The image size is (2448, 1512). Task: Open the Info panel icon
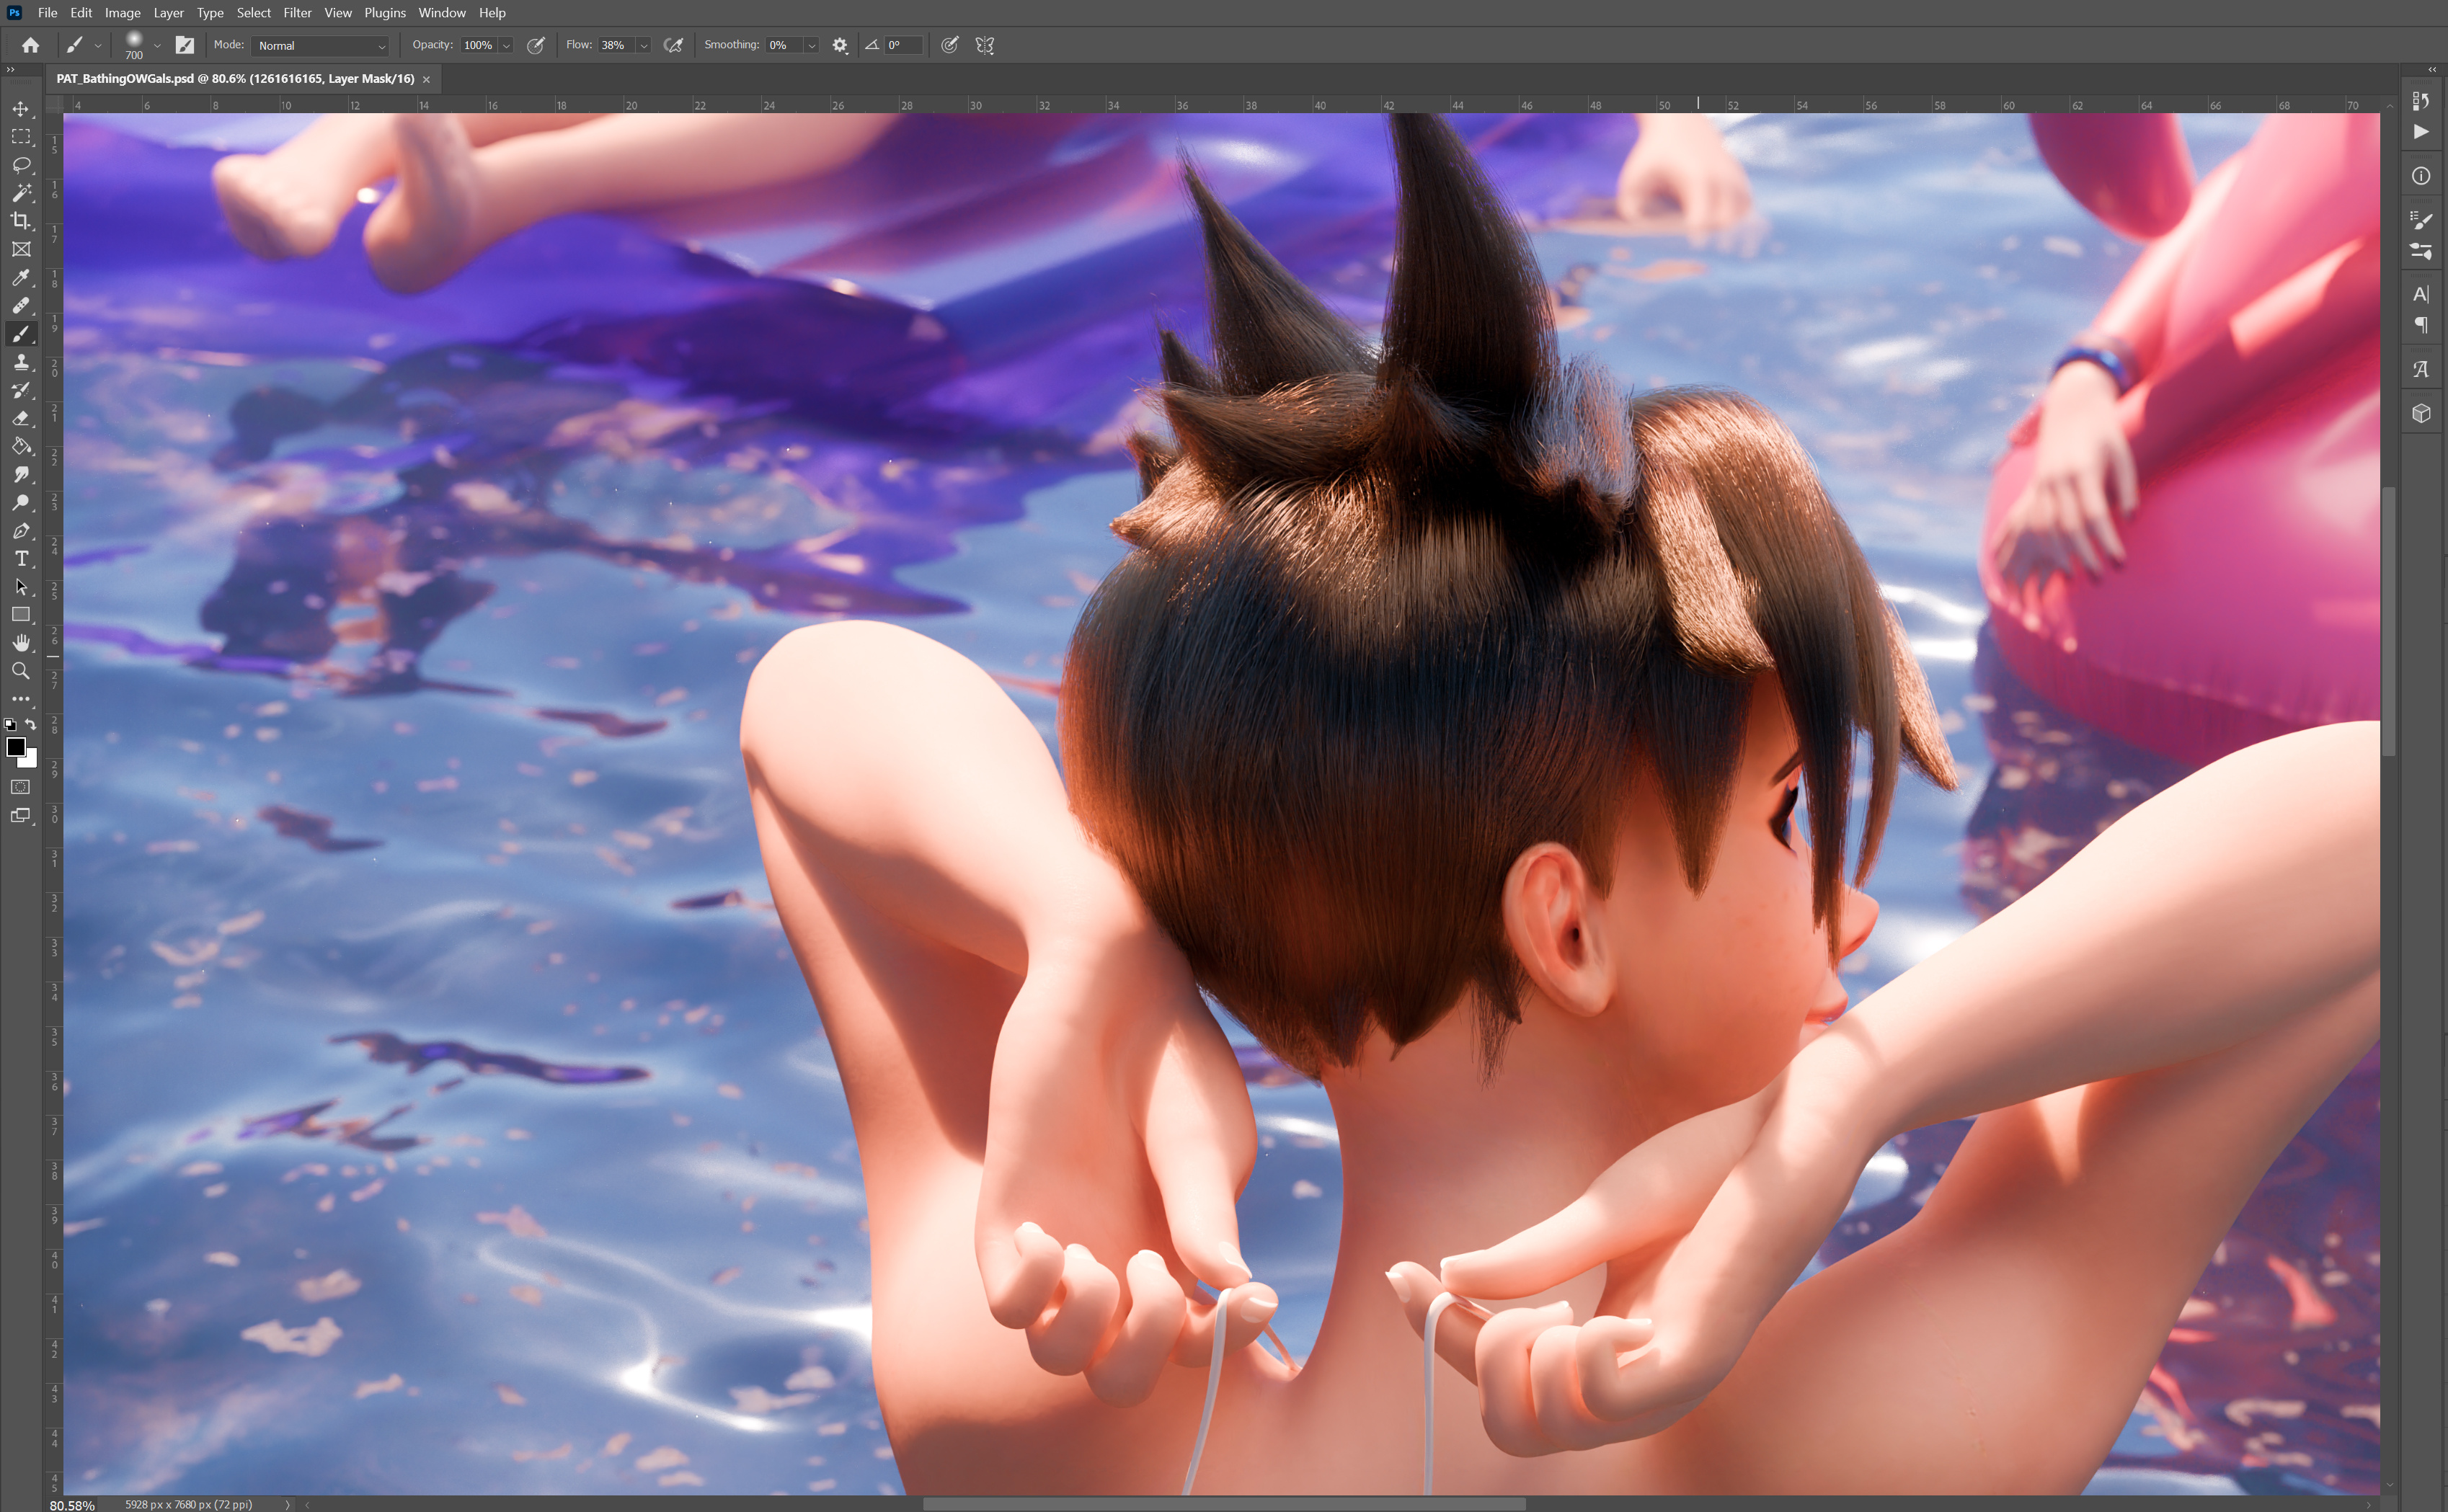tap(2421, 176)
